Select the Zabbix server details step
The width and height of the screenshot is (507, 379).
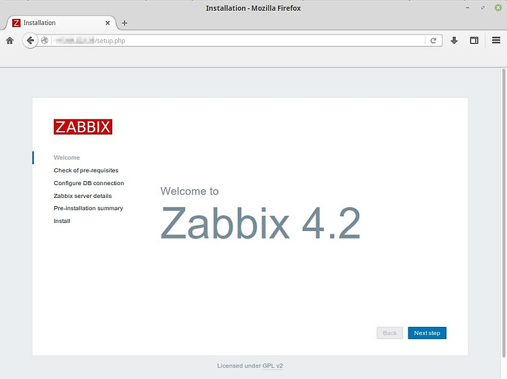(82, 196)
